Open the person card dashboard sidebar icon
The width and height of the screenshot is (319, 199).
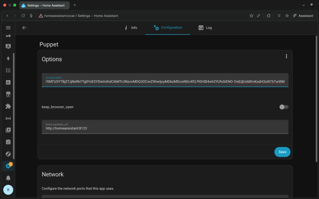click(8, 46)
